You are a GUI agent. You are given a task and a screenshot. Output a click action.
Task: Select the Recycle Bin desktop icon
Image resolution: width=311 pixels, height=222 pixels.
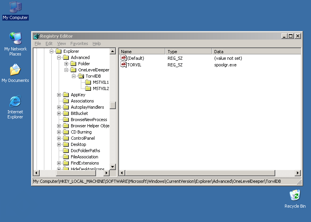click(x=295, y=199)
